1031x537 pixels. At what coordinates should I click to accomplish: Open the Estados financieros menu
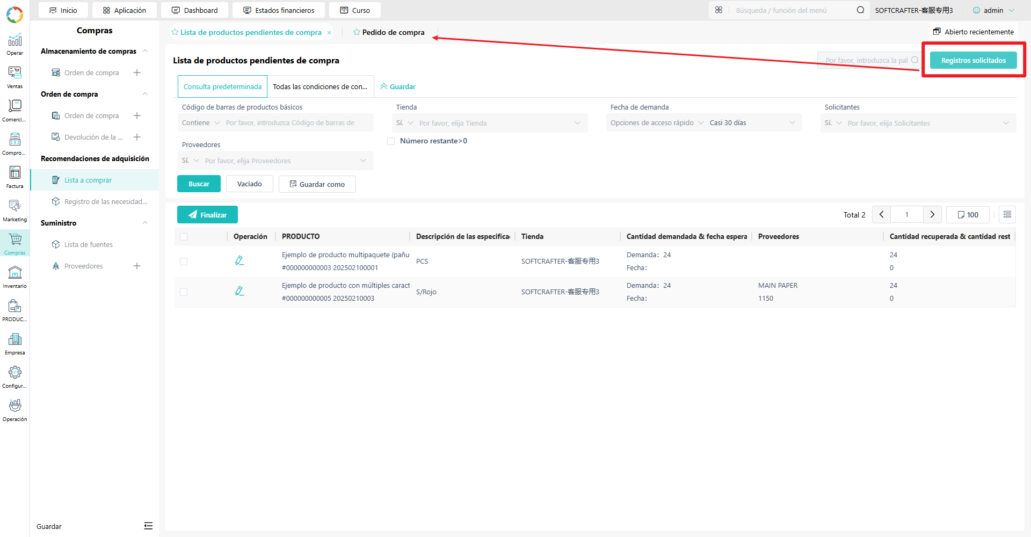pyautogui.click(x=279, y=10)
